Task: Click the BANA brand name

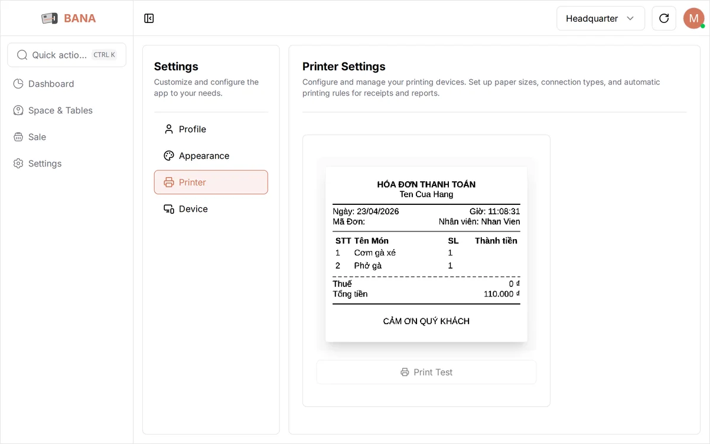Action: [80, 18]
